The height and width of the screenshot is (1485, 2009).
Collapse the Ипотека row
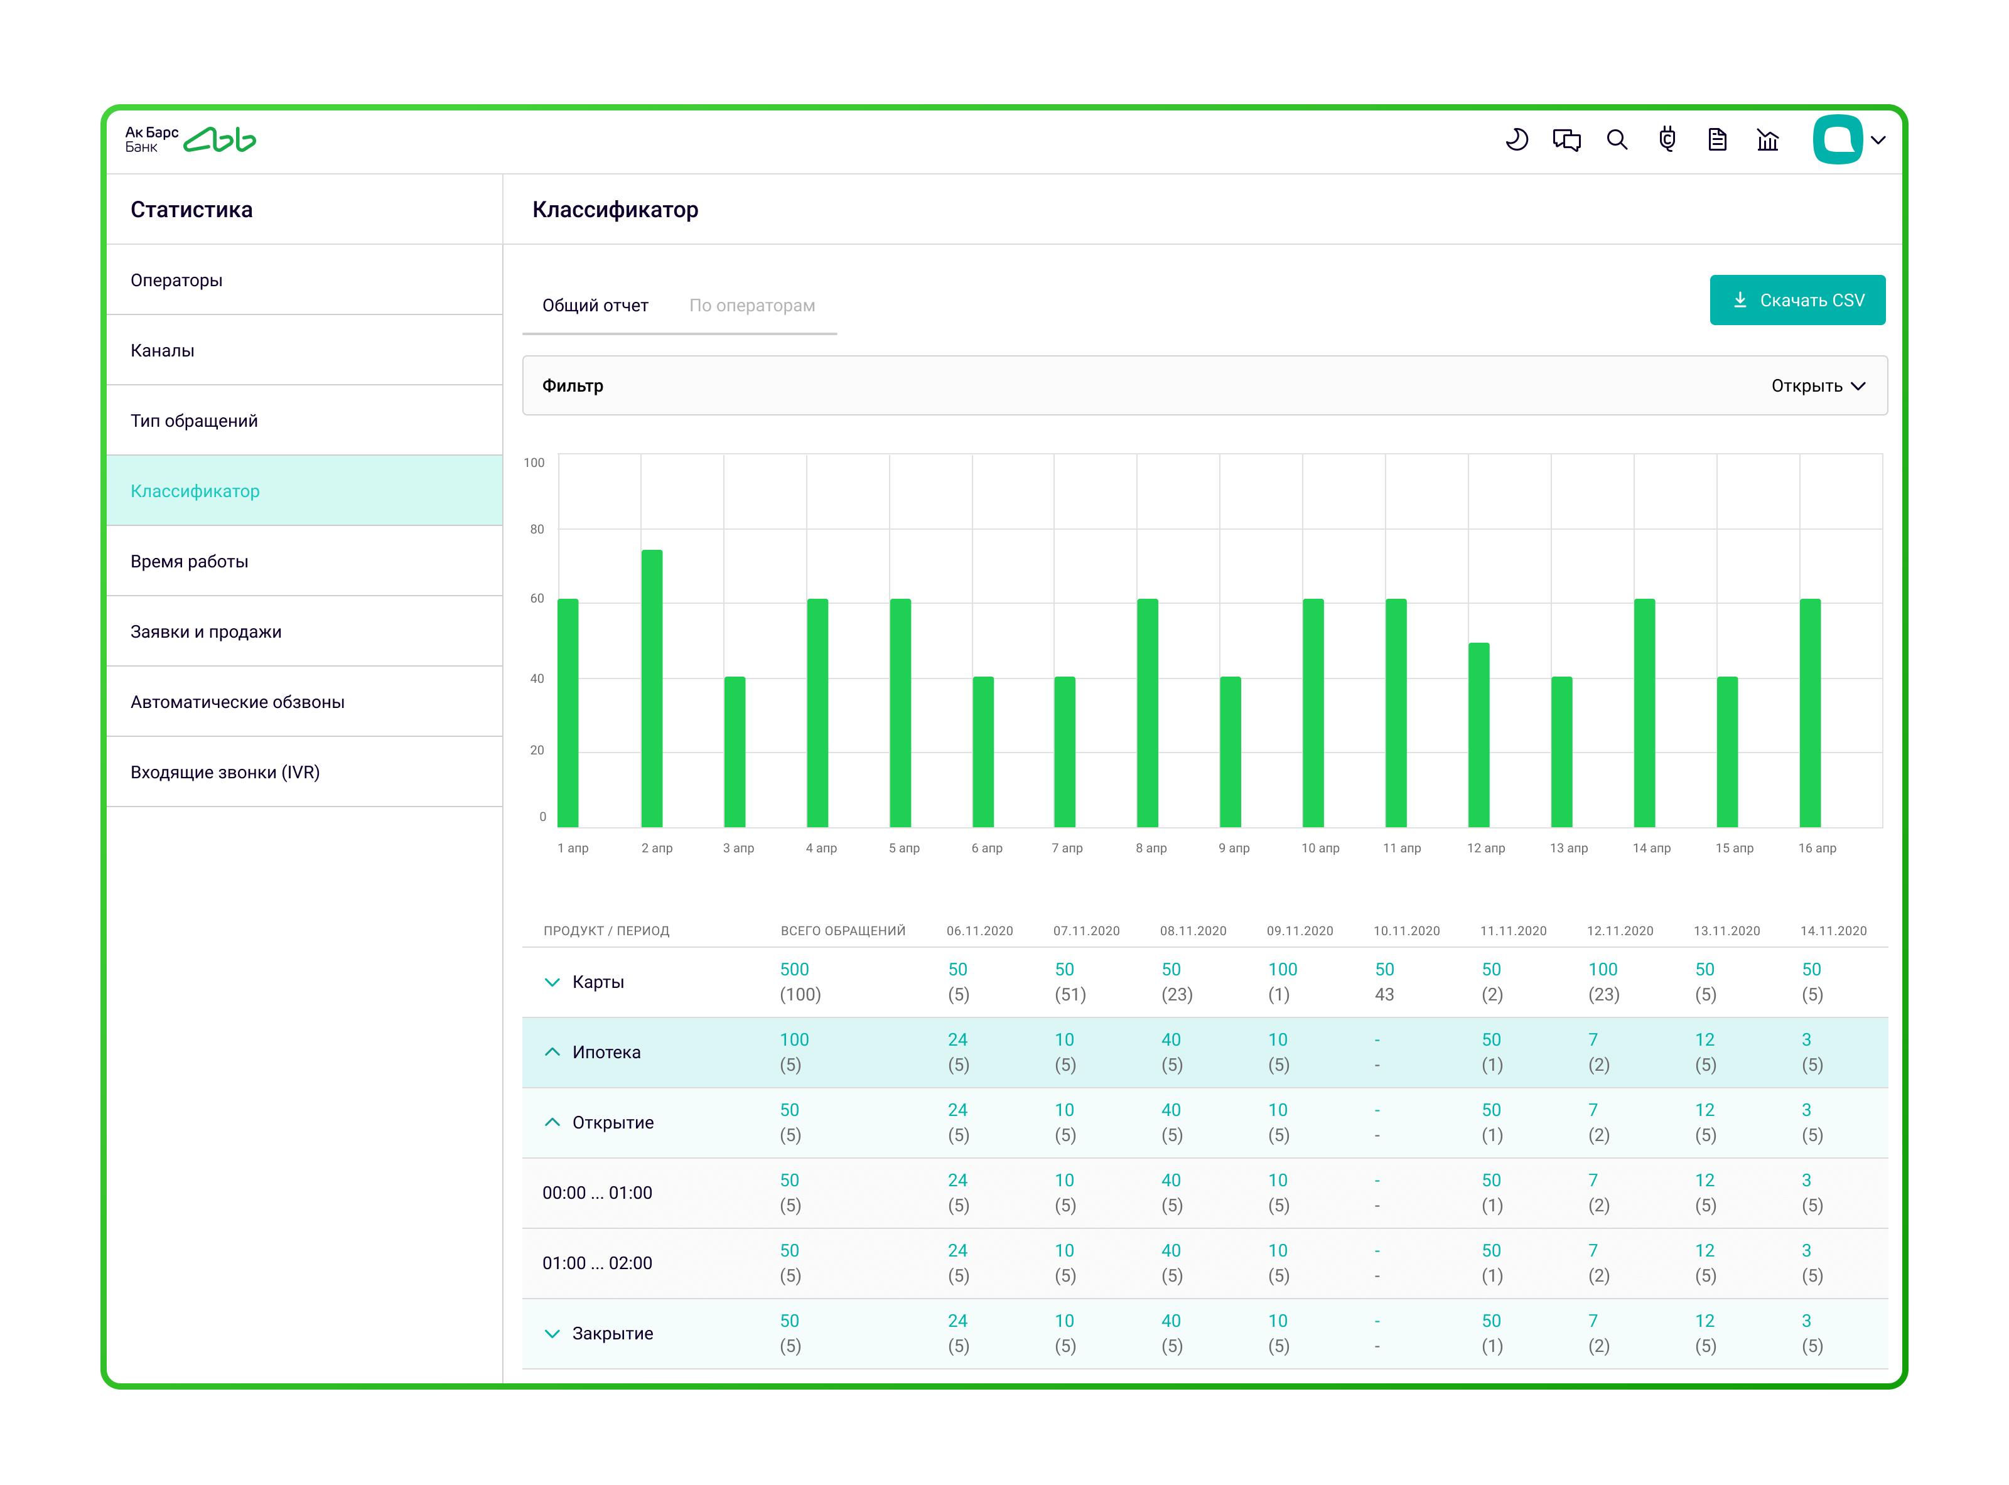tap(552, 1052)
